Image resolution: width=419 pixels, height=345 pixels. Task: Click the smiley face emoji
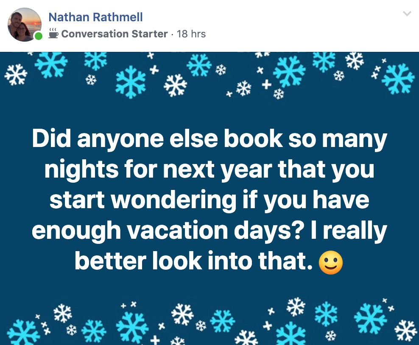click(330, 263)
